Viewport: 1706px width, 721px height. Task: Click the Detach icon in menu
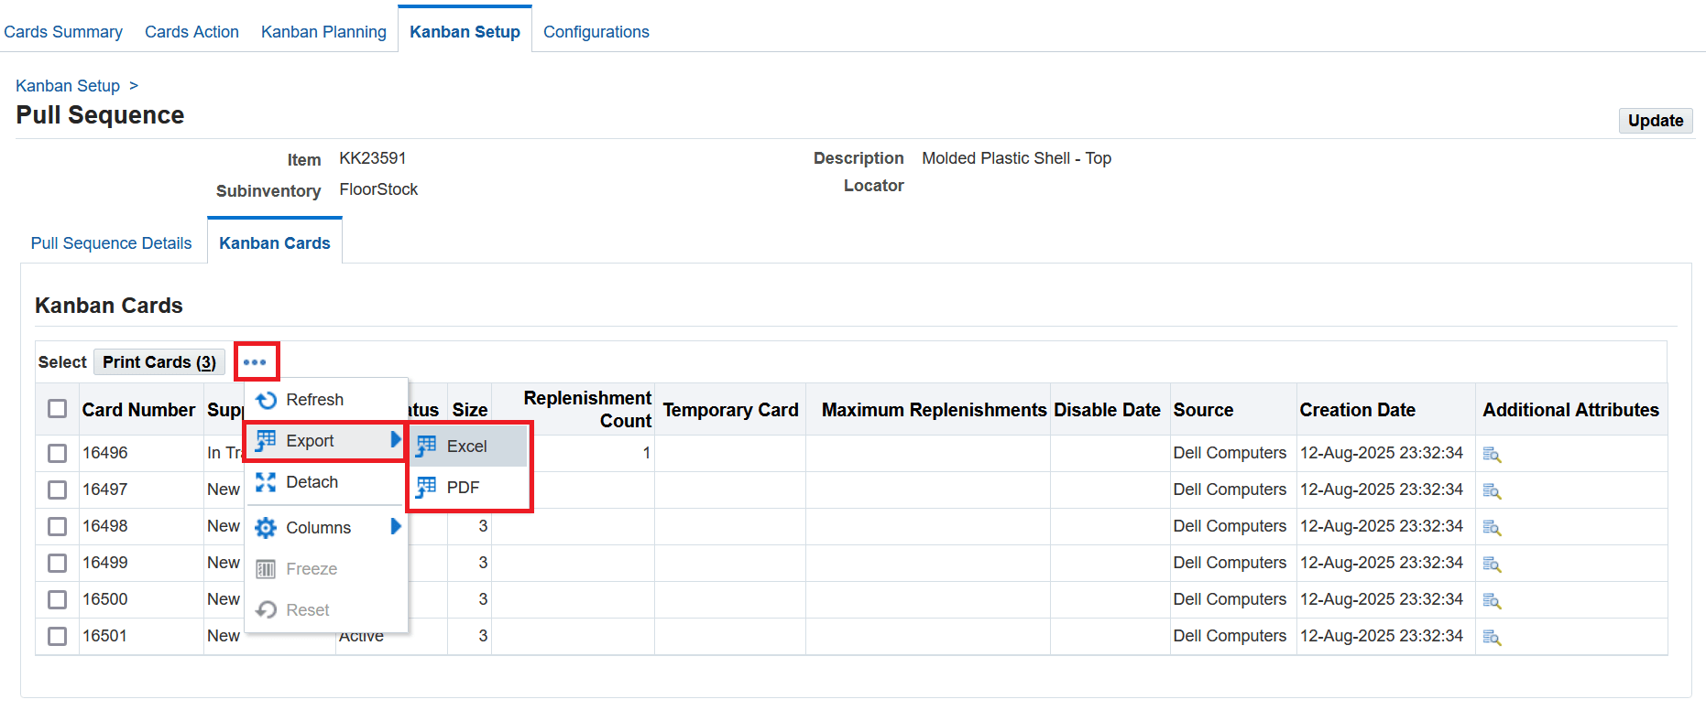click(x=266, y=482)
